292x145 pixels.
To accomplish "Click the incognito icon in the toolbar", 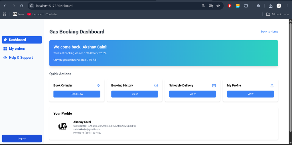I will tap(258, 6).
